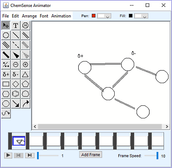Pick the solid wedge bond tool
The height and width of the screenshot is (168, 172).
tap(16, 55)
